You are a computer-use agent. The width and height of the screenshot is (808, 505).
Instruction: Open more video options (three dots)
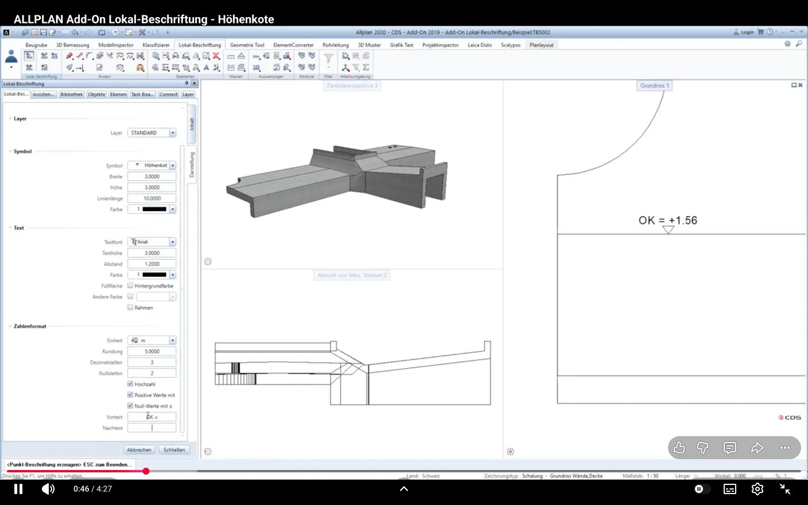(785, 448)
